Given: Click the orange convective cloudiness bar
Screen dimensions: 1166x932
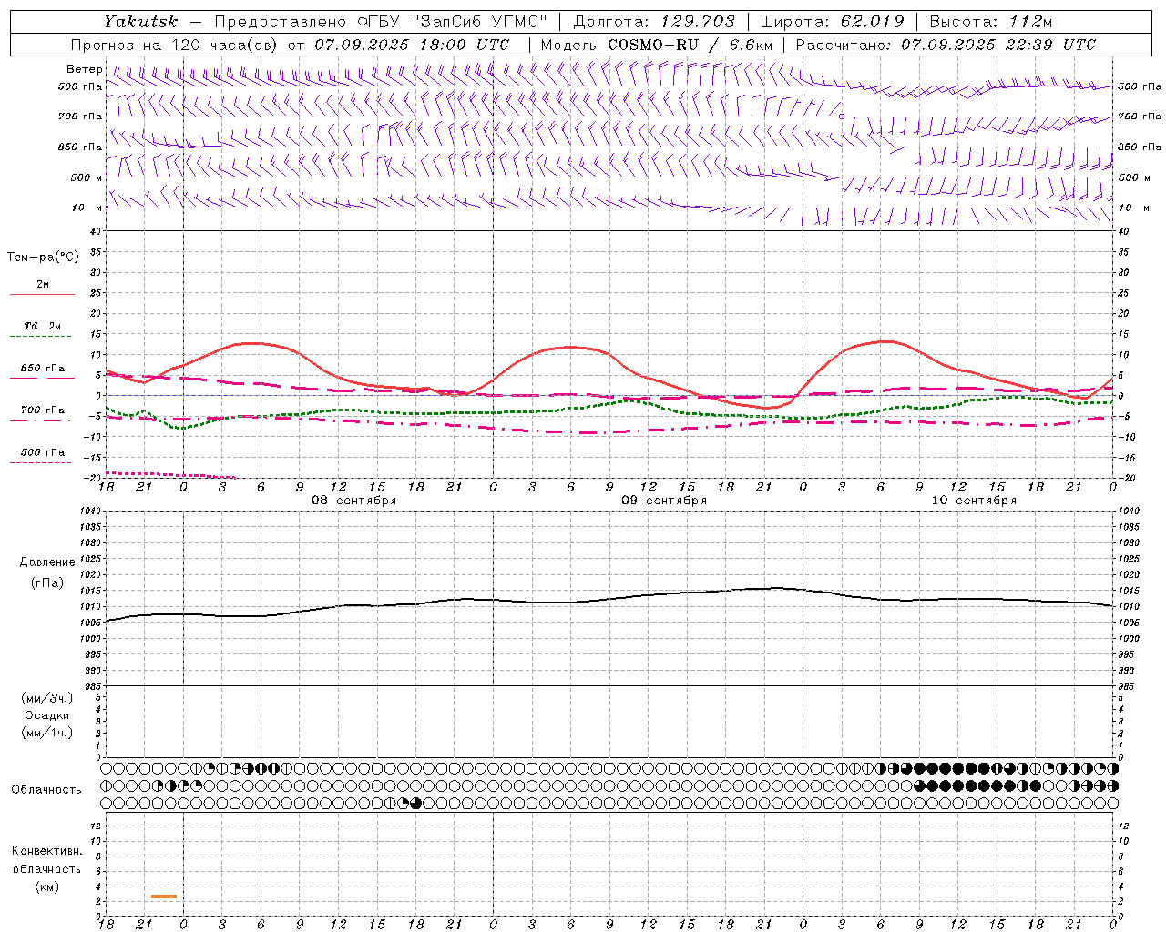Looking at the screenshot, I should (164, 897).
